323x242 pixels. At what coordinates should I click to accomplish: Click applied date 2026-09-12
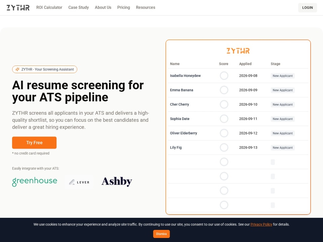[x=248, y=133]
